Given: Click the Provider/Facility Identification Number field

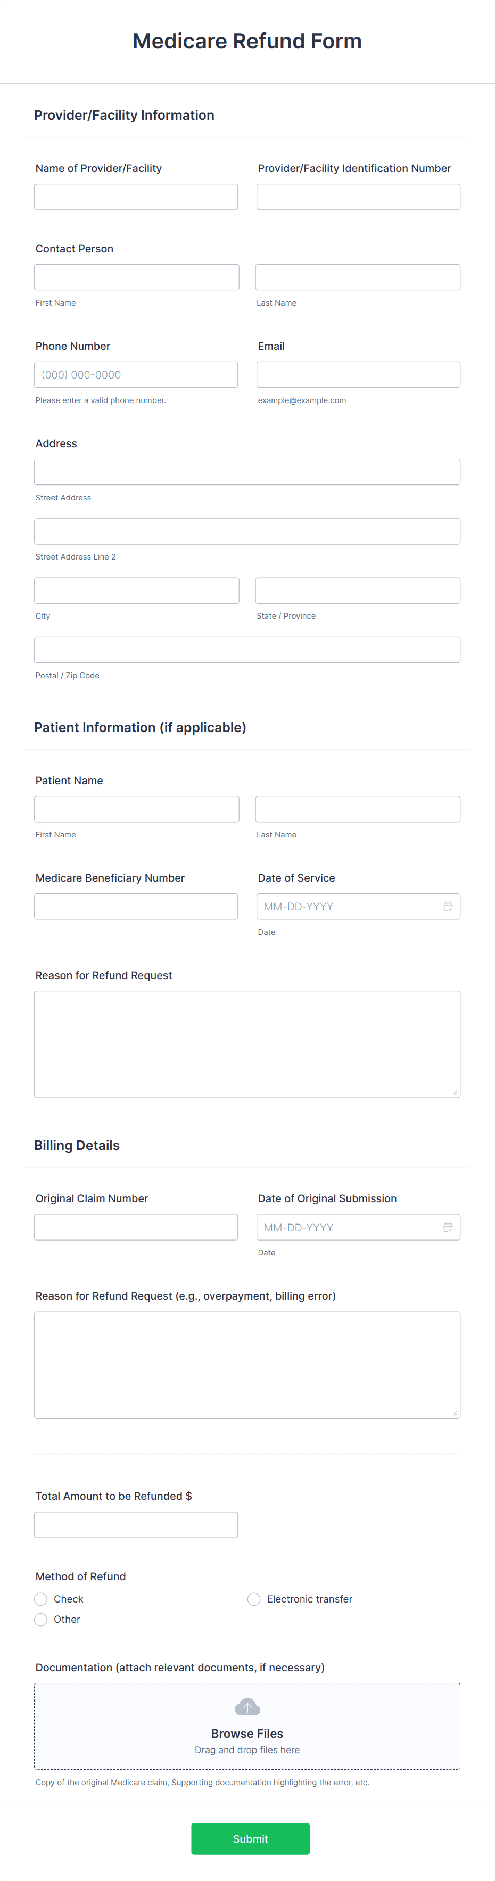Looking at the screenshot, I should [x=358, y=197].
